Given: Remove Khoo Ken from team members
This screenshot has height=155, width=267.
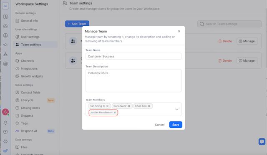Looking at the screenshot, I should tap(149, 106).
